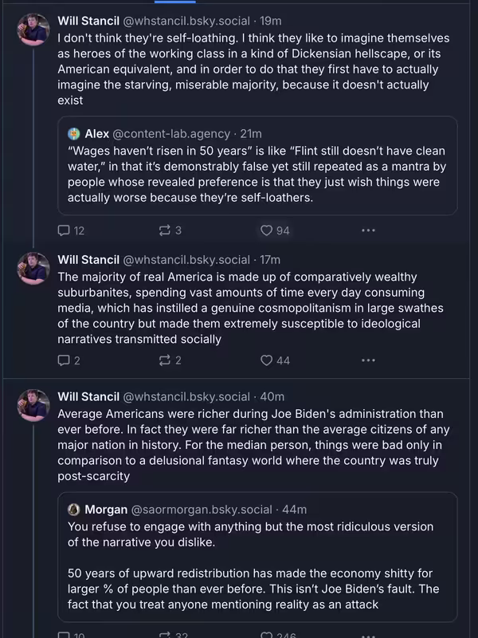Open Will Stancil avatar on 40m post

33,405
